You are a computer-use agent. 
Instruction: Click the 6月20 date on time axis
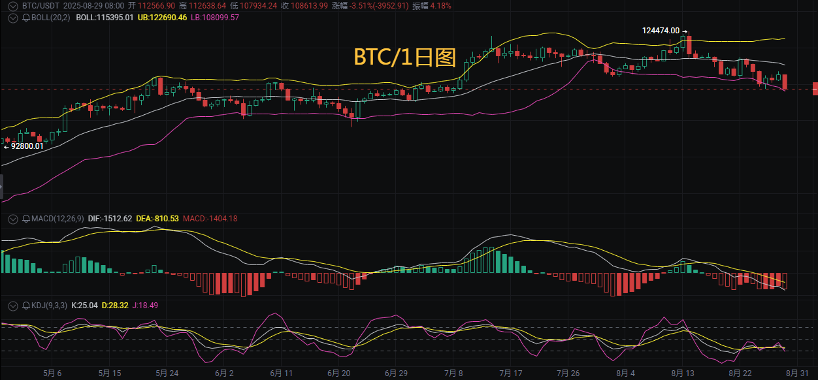click(338, 373)
